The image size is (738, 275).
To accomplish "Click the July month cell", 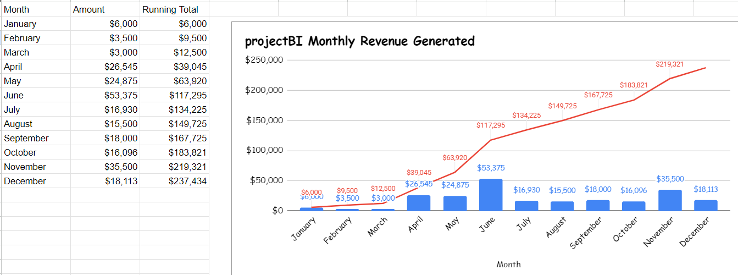I will click(x=36, y=109).
